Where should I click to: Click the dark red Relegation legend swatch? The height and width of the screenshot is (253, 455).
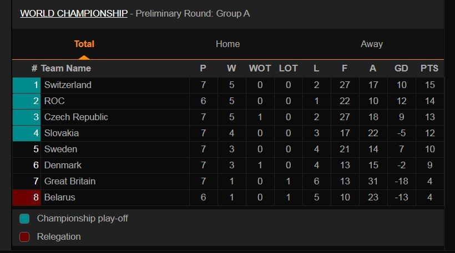point(24,237)
